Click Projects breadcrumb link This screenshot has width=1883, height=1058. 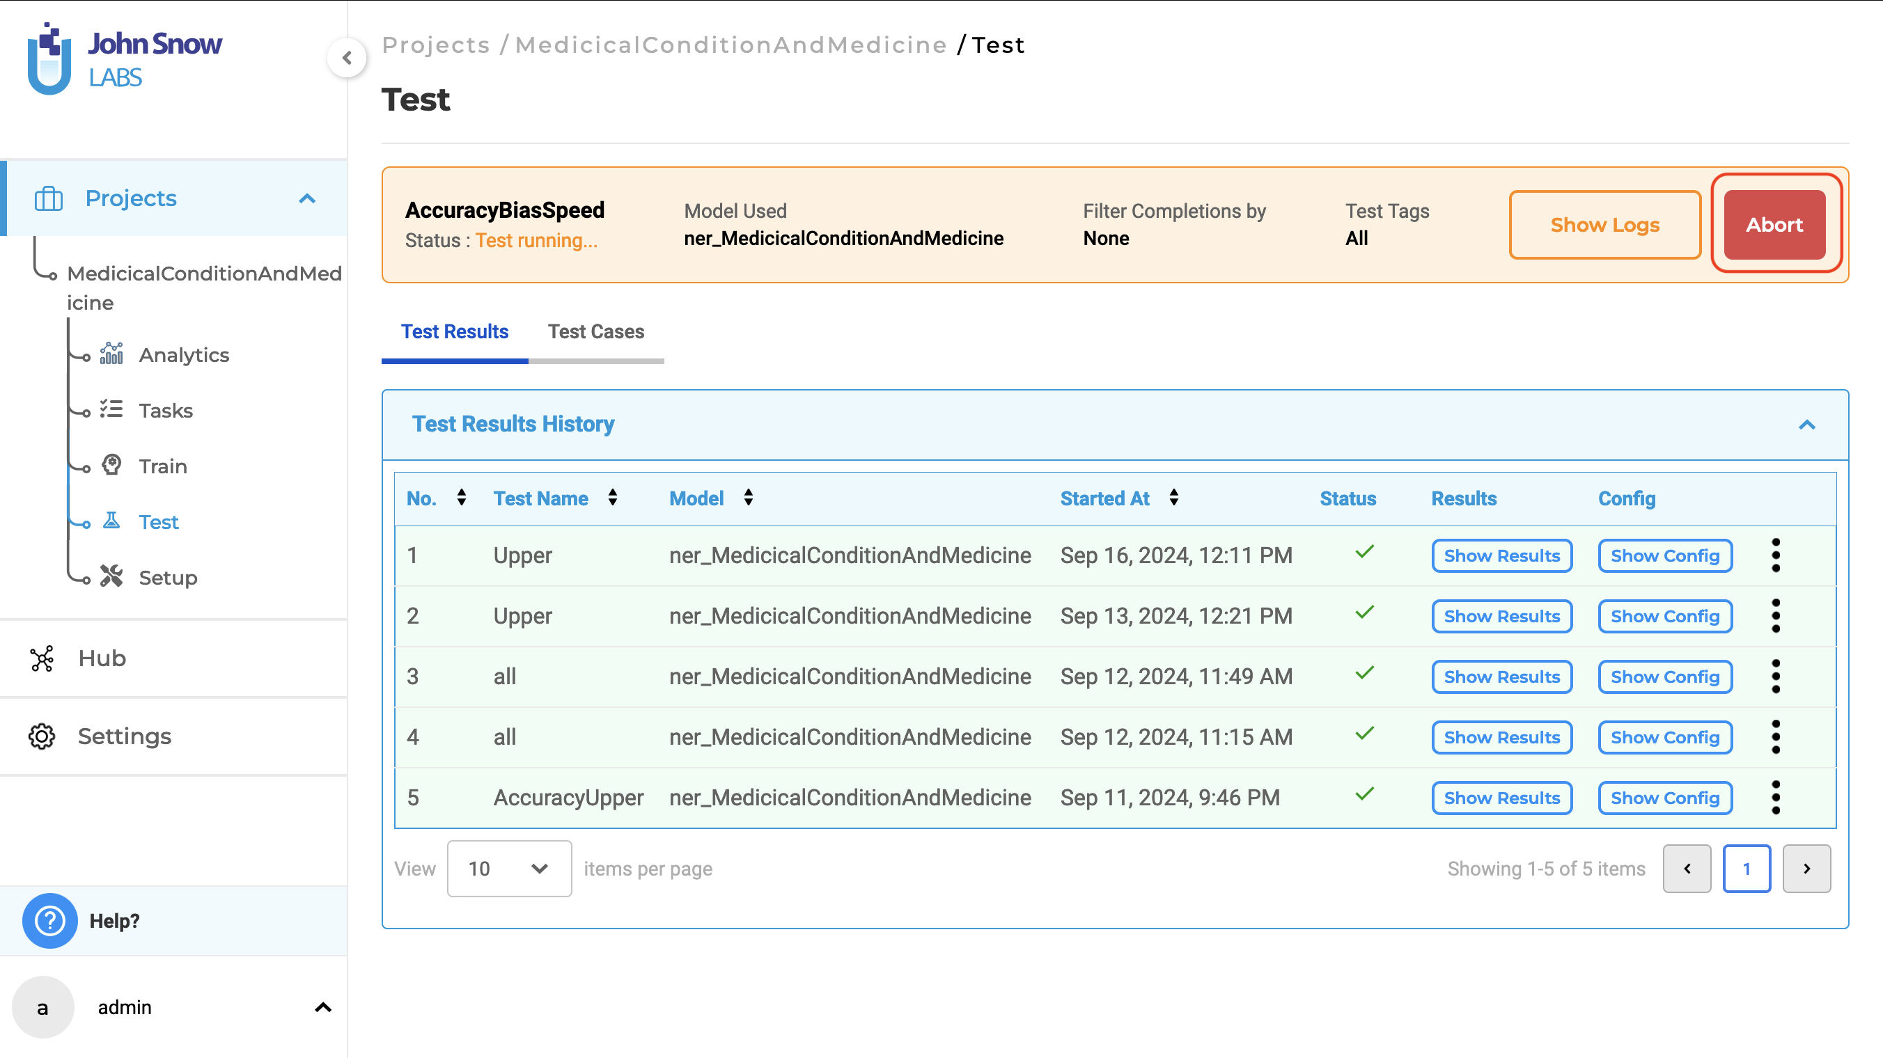click(x=436, y=45)
